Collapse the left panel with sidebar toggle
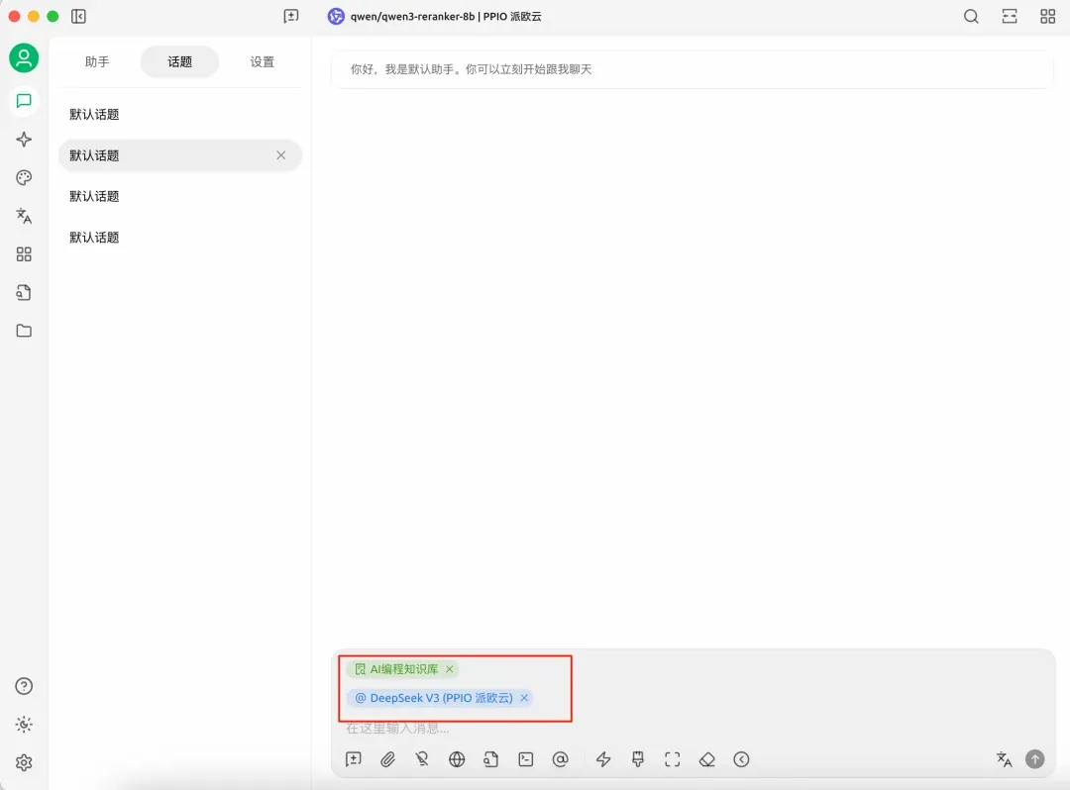This screenshot has height=790, width=1070. (78, 17)
